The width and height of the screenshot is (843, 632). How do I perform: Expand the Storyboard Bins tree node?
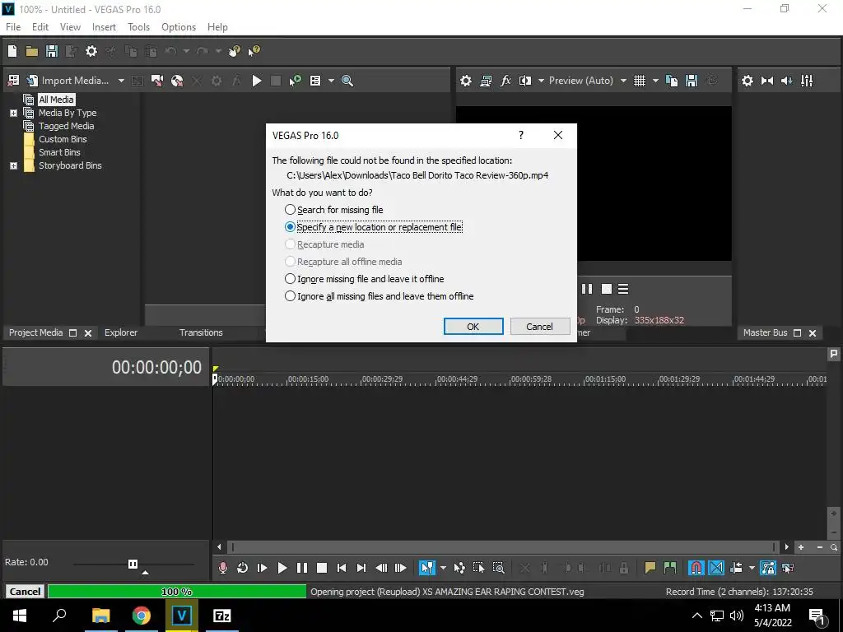[x=13, y=165]
